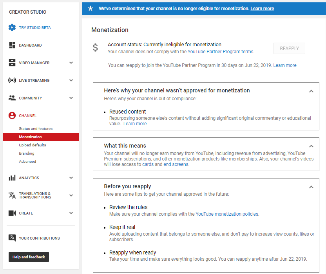Screen dimensions: 326x274
Task: Open YOUR CONTRIBUTIONS page
Action: [39, 238]
